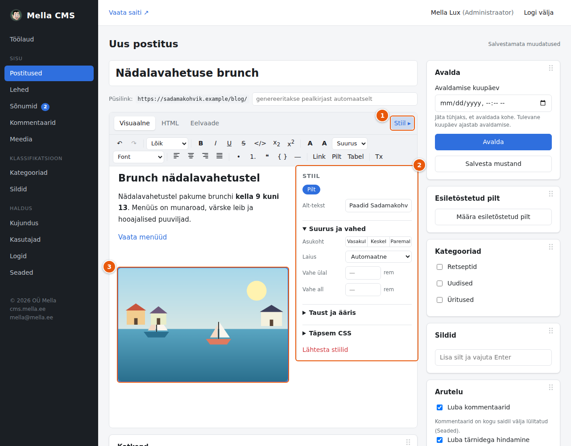This screenshot has width=571, height=446.
Task: Apply subscript formatting
Action: pos(277,143)
